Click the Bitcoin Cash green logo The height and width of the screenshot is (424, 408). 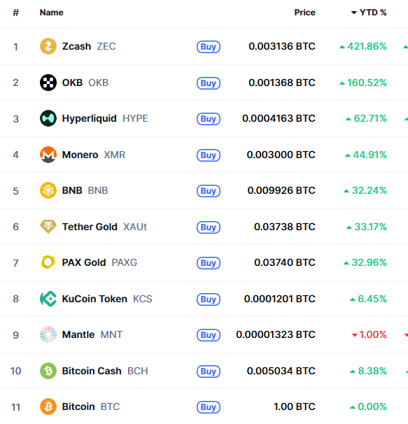[48, 371]
